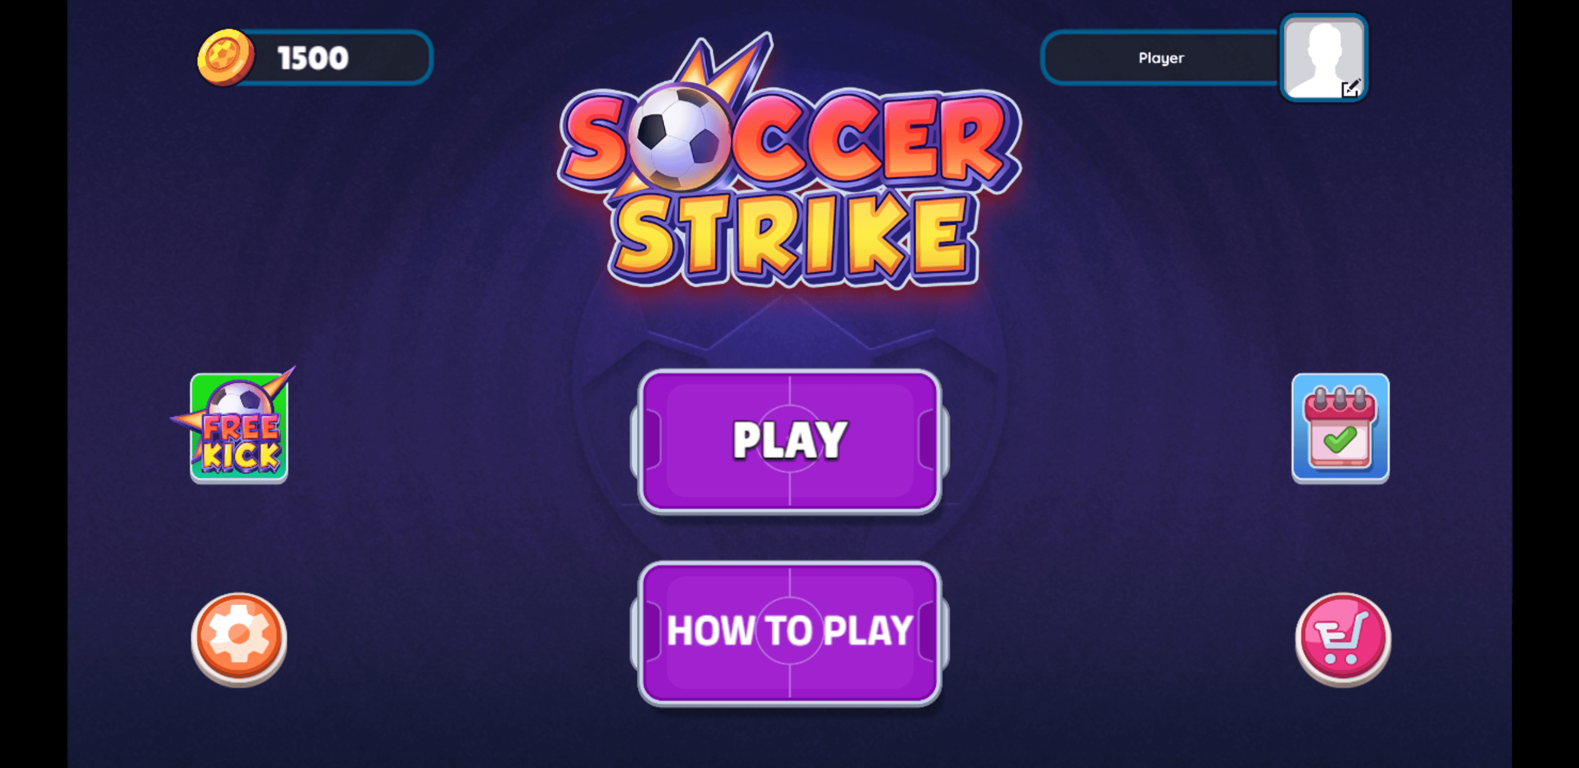Tap the 1500 coin balance
The width and height of the screenshot is (1579, 768).
click(313, 58)
